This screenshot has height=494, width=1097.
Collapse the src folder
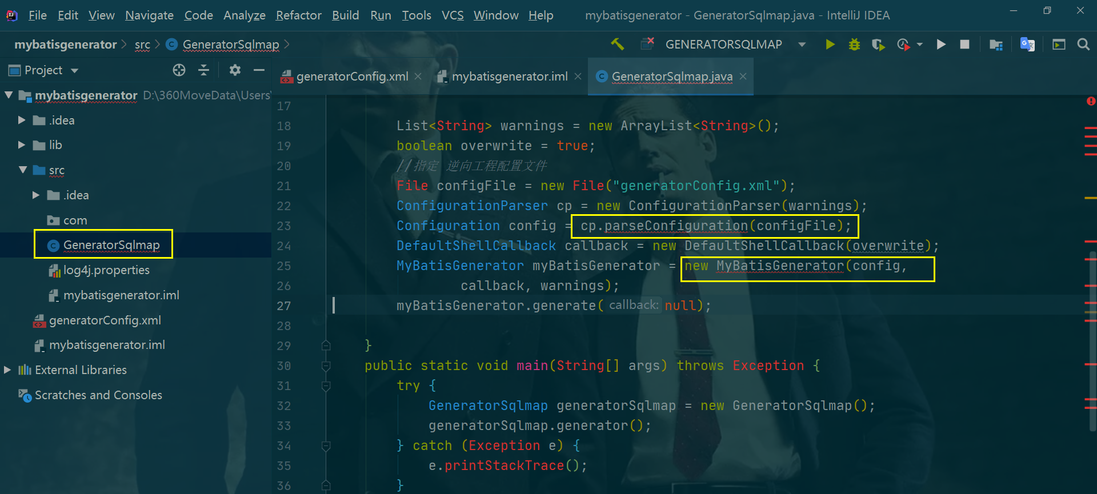coord(23,170)
